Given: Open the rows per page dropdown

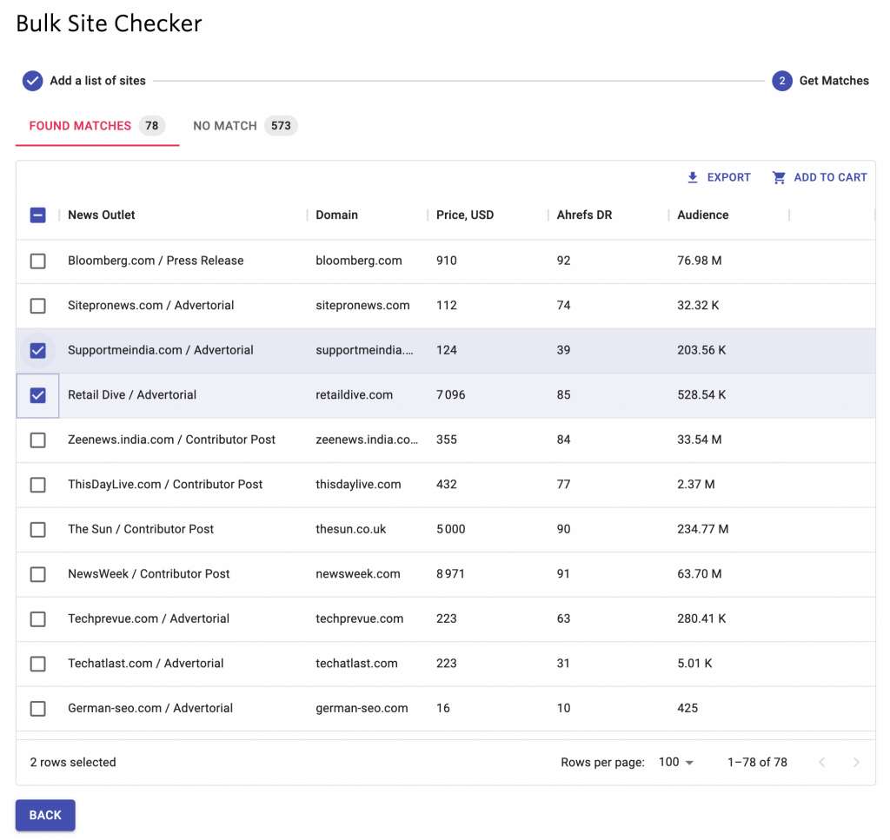Looking at the screenshot, I should 676,763.
